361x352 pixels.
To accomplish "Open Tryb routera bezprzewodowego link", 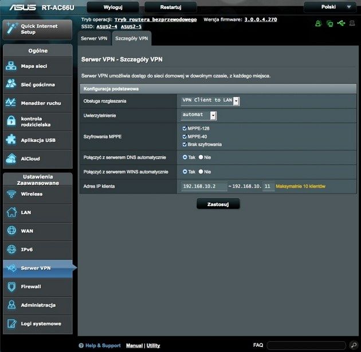I will [156, 20].
